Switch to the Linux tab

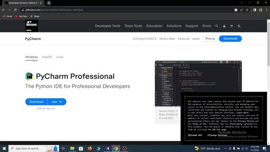click(x=59, y=57)
